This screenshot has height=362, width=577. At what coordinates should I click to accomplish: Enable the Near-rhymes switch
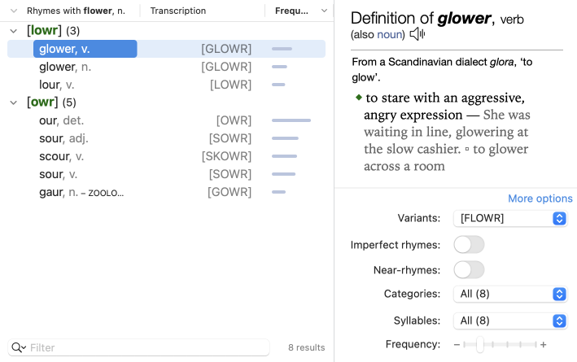click(469, 269)
